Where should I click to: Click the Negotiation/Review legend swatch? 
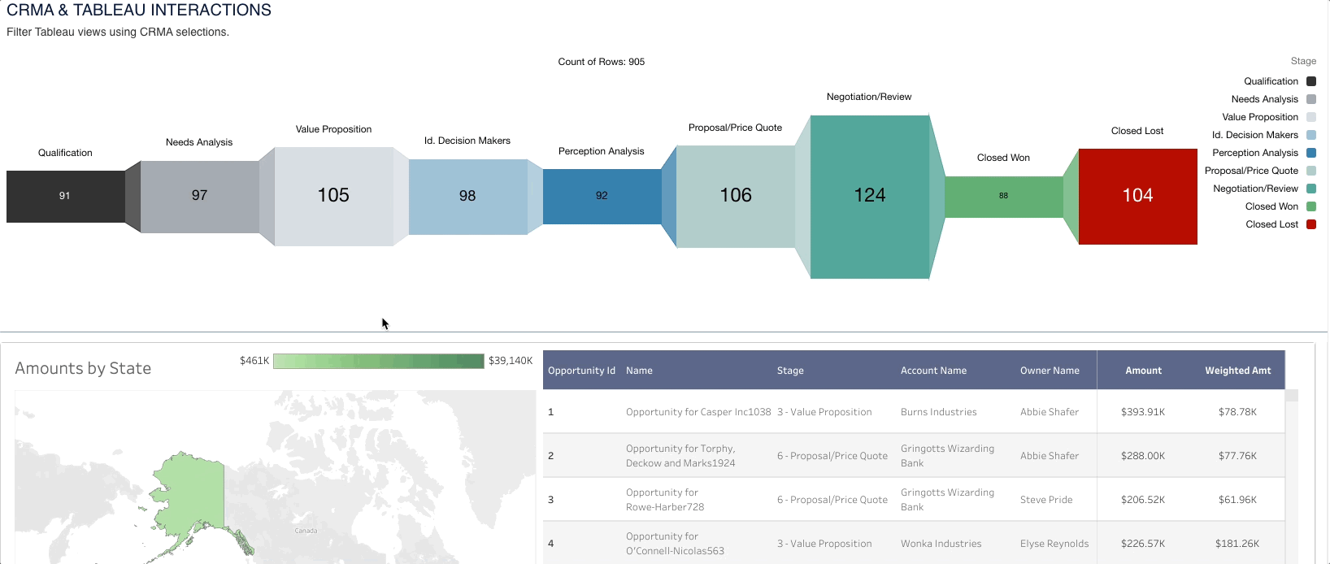(x=1310, y=189)
